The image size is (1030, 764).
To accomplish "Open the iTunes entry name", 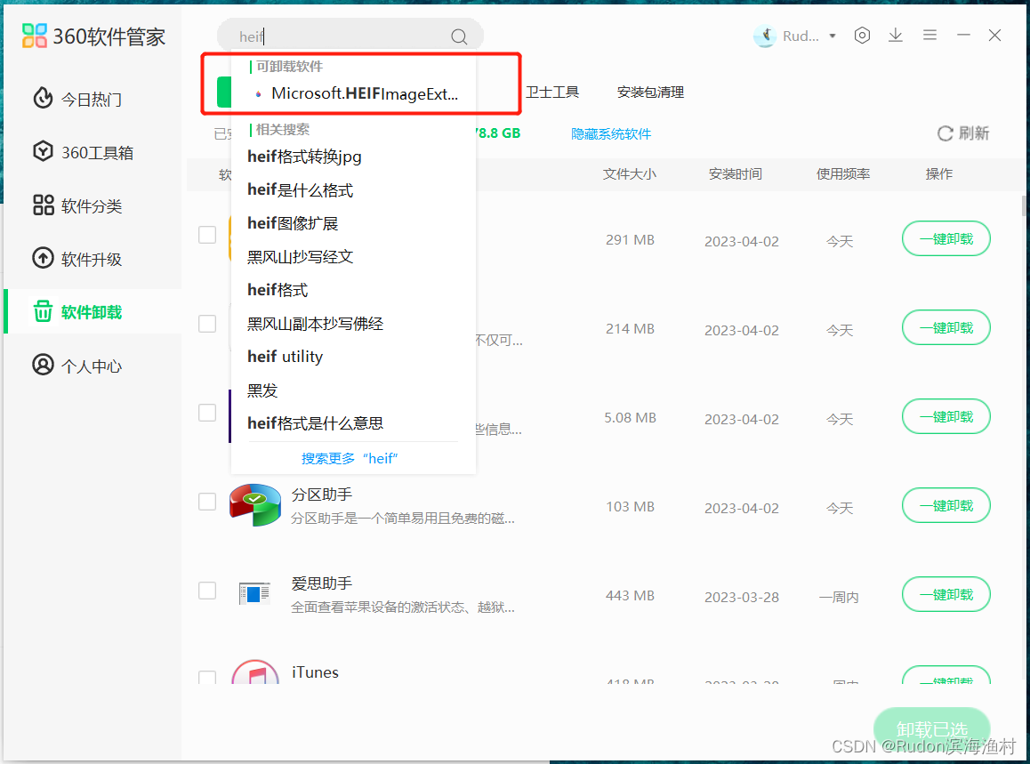I will 315,672.
